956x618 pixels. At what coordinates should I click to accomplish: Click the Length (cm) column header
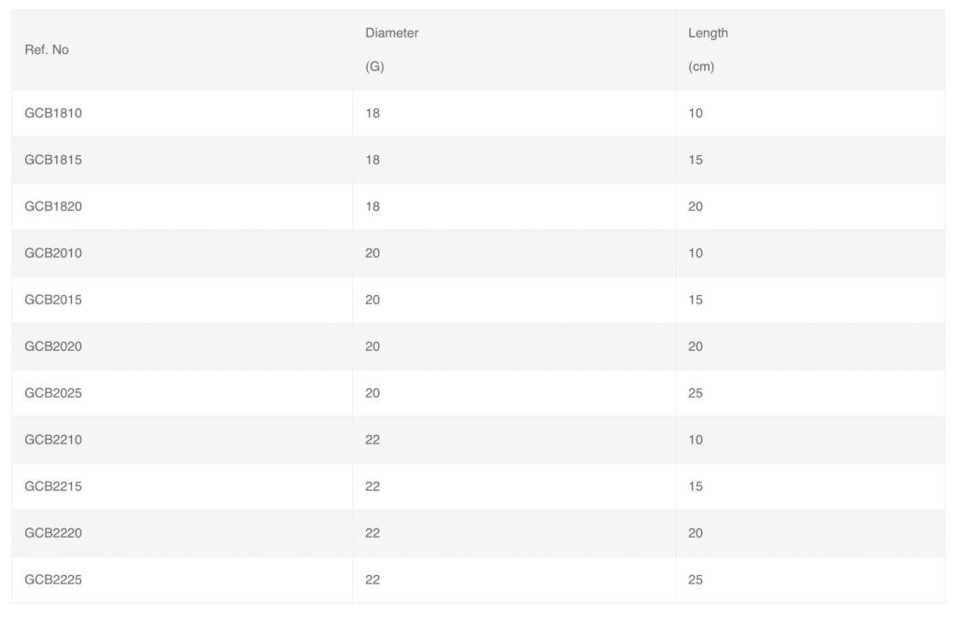(708, 49)
